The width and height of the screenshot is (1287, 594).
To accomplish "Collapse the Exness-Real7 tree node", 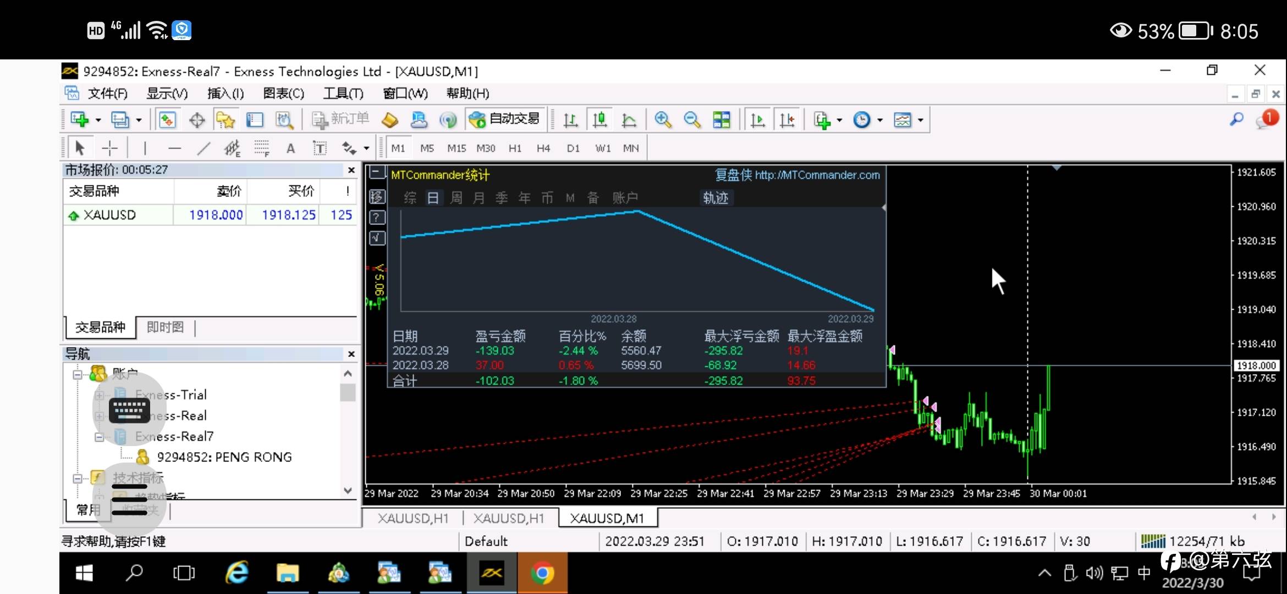I will pyautogui.click(x=99, y=437).
